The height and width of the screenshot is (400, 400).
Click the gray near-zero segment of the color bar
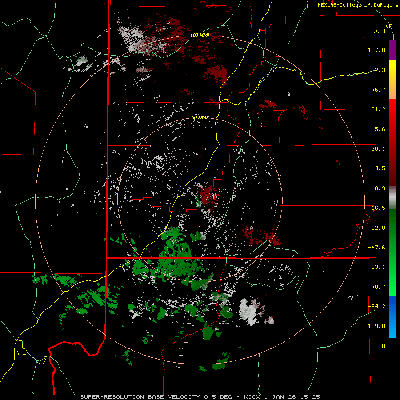(392, 197)
